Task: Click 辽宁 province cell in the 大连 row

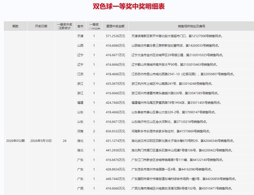Action: tap(80, 55)
